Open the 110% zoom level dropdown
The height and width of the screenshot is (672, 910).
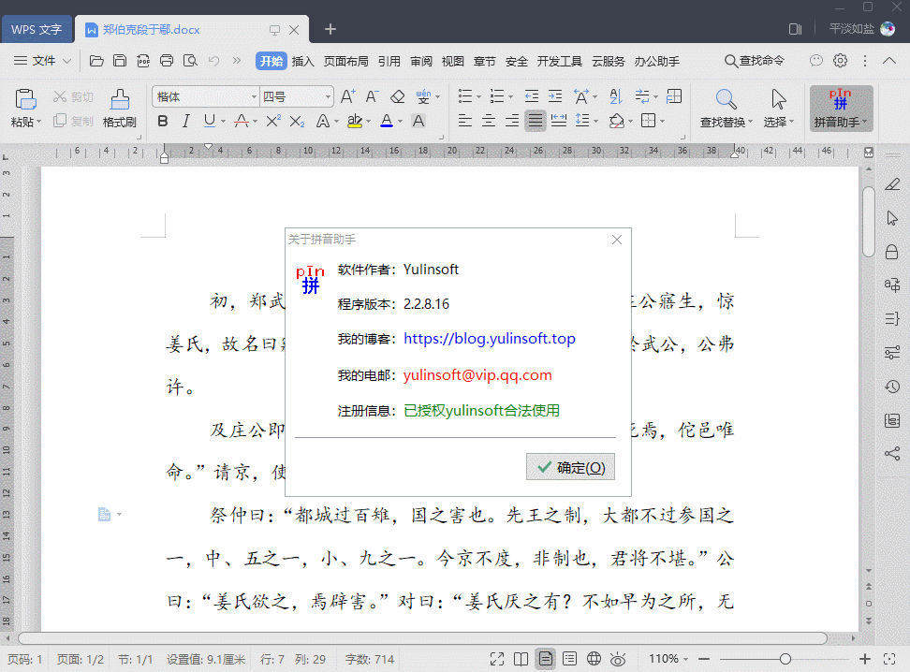pos(668,659)
